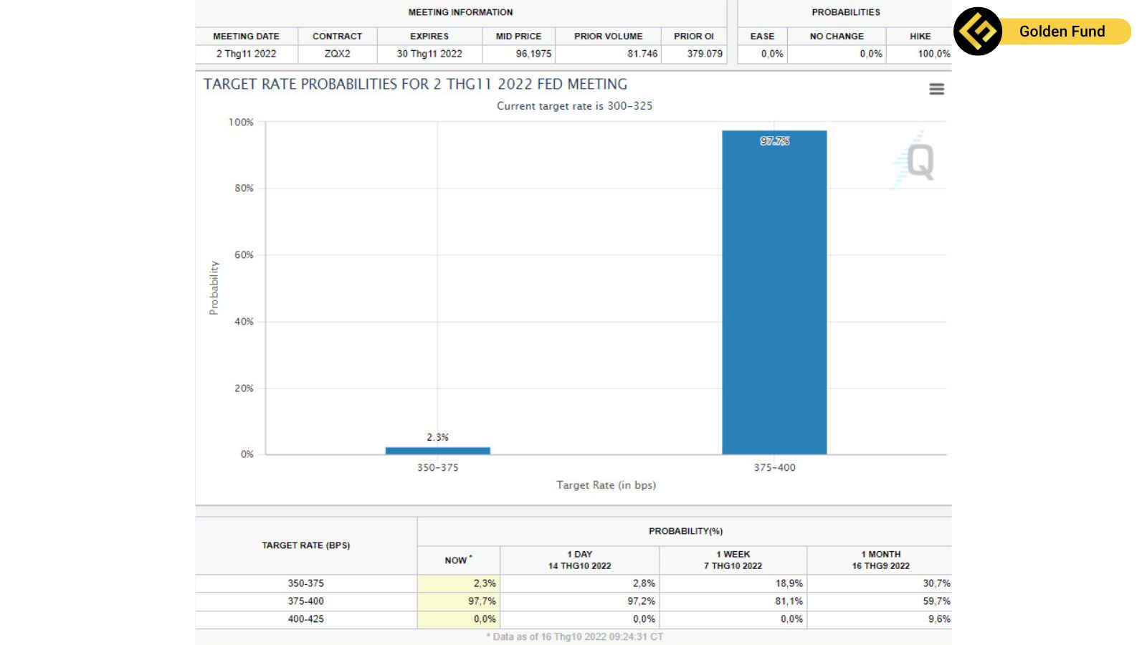Select the MID PRICE column header
Screen dimensions: 1147x645
pyautogui.click(x=518, y=36)
